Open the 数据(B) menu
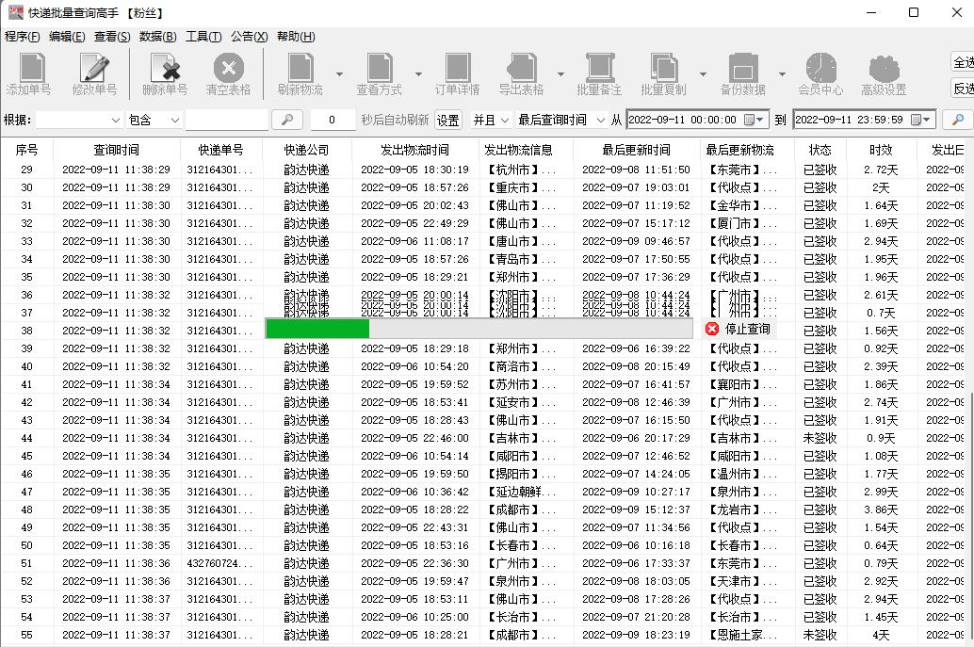The width and height of the screenshot is (974, 647). 157,36
